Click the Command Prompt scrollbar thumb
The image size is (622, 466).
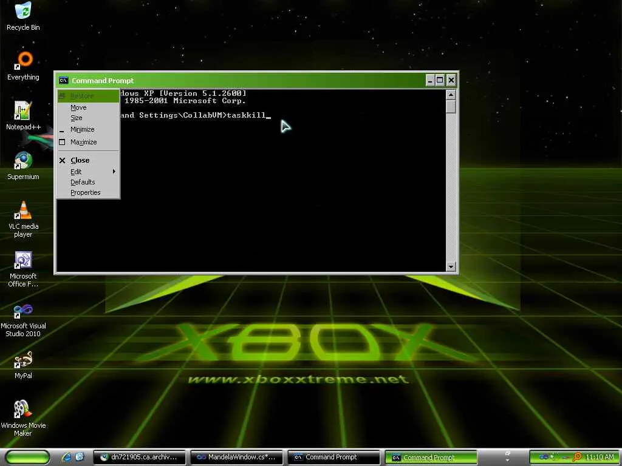tap(451, 106)
